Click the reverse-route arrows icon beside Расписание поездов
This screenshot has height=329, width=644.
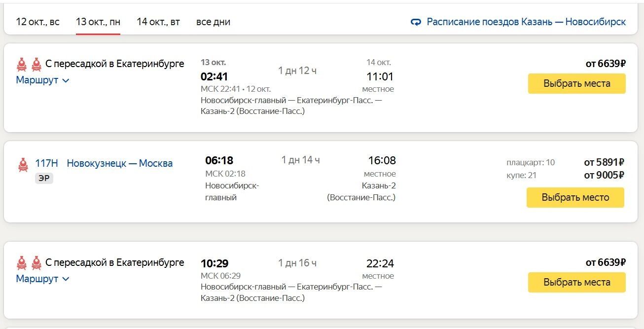pos(416,22)
